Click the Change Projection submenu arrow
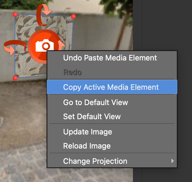The width and height of the screenshot is (192, 182). 172,161
